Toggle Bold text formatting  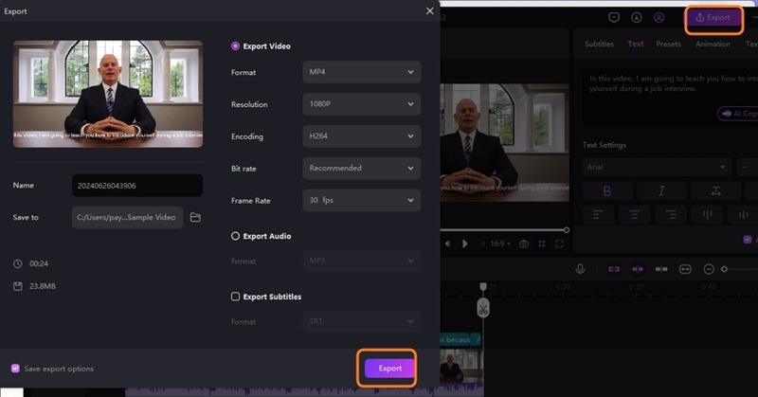pyautogui.click(x=607, y=191)
